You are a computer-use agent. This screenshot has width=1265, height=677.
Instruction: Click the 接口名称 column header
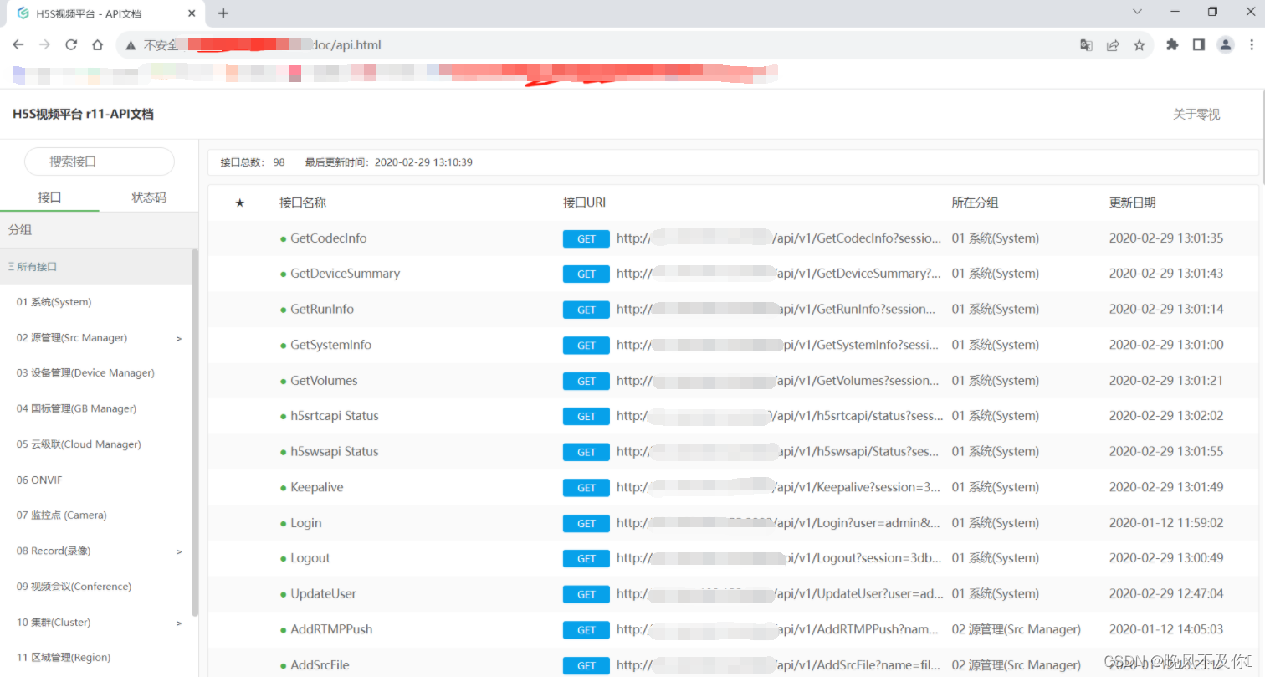[x=302, y=203]
